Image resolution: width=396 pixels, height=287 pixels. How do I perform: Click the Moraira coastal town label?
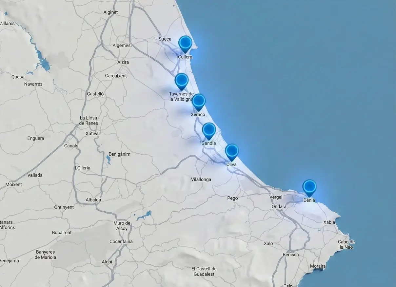(318, 266)
